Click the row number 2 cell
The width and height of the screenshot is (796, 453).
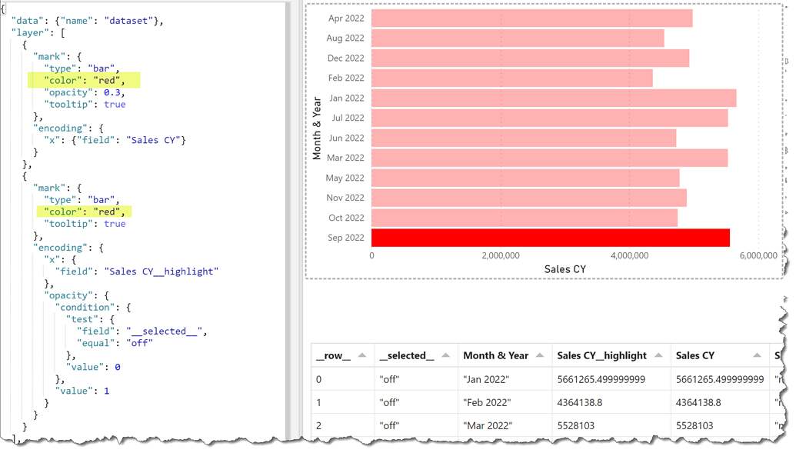(343, 425)
